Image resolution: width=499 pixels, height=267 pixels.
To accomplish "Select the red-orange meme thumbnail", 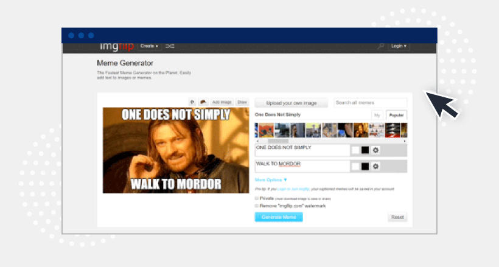I will (266, 130).
